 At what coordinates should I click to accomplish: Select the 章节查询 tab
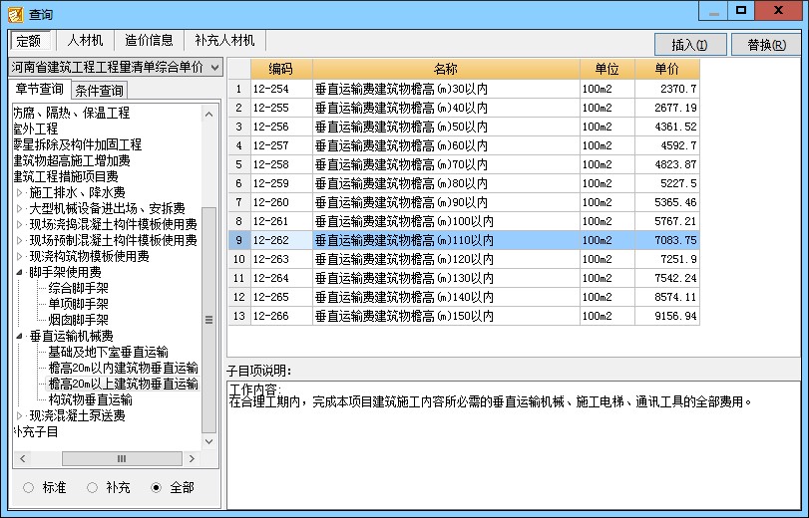[x=39, y=89]
